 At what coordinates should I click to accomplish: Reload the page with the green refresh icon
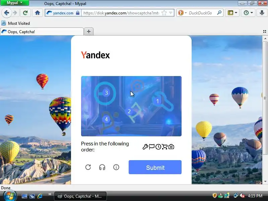pos(25,13)
